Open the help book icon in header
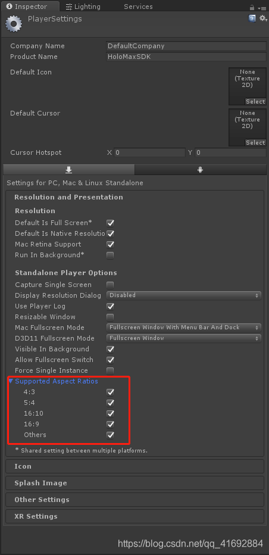This screenshot has height=555, width=269. pyautogui.click(x=252, y=18)
